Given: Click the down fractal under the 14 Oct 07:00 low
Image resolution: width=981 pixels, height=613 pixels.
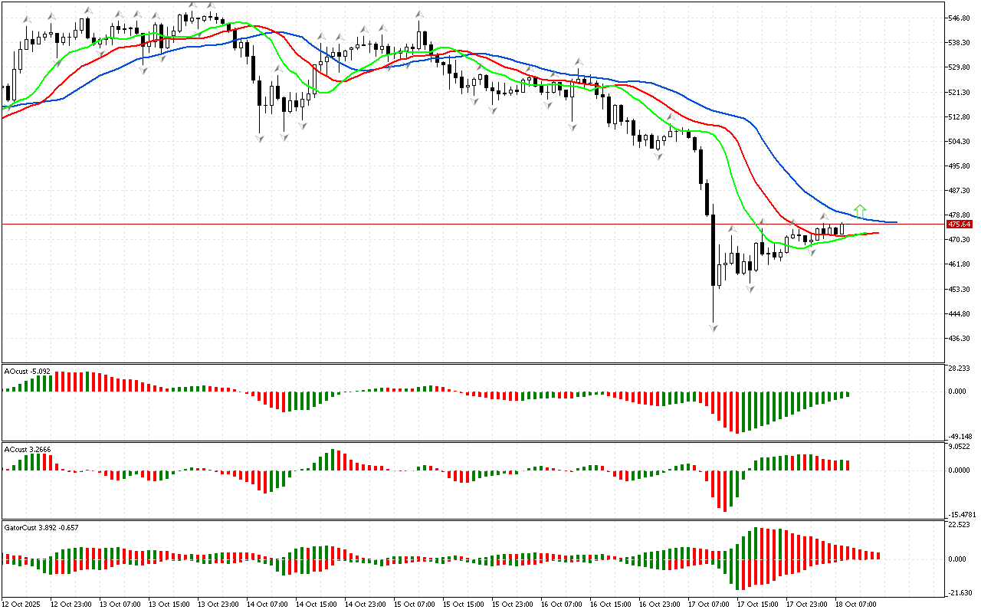Looking at the screenshot, I should (x=260, y=138).
